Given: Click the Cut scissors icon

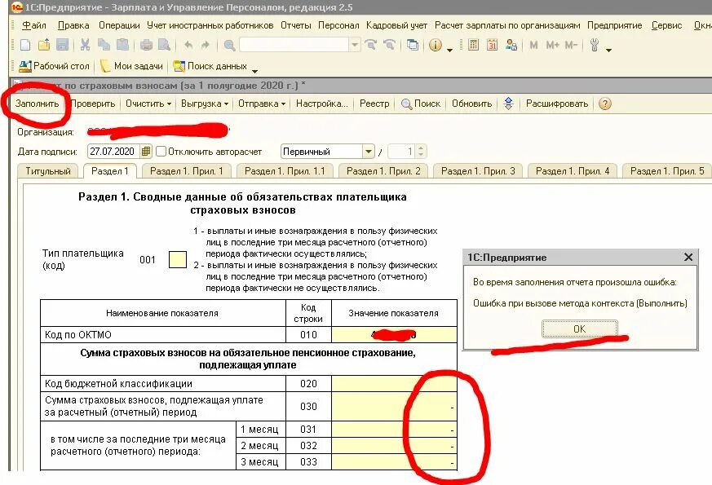Looking at the screenshot, I should click(x=85, y=45).
